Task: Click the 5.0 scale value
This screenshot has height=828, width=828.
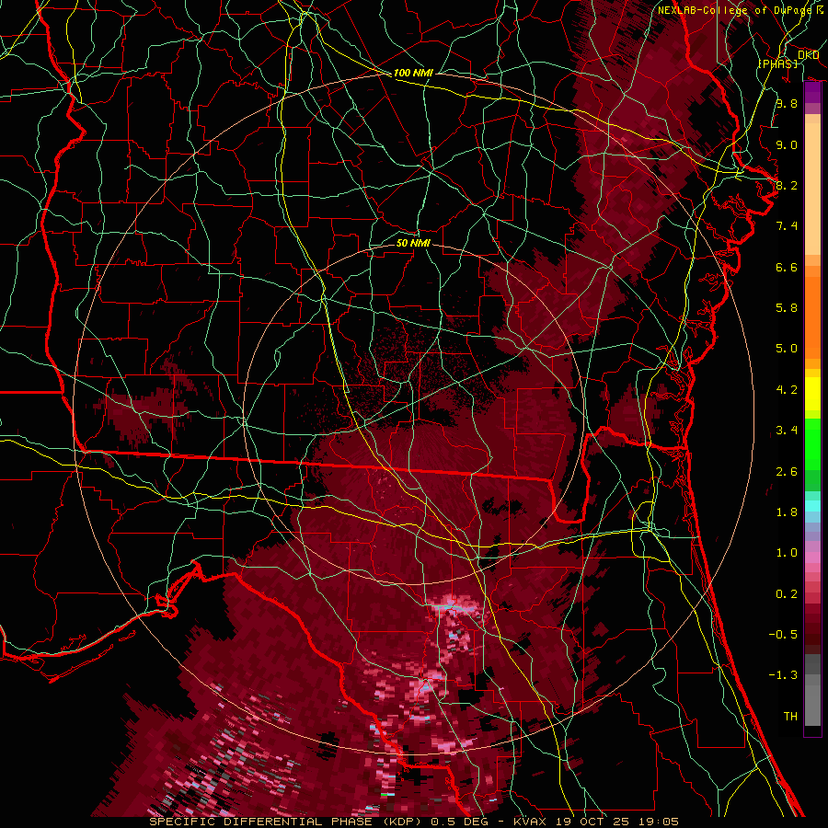Action: [787, 349]
